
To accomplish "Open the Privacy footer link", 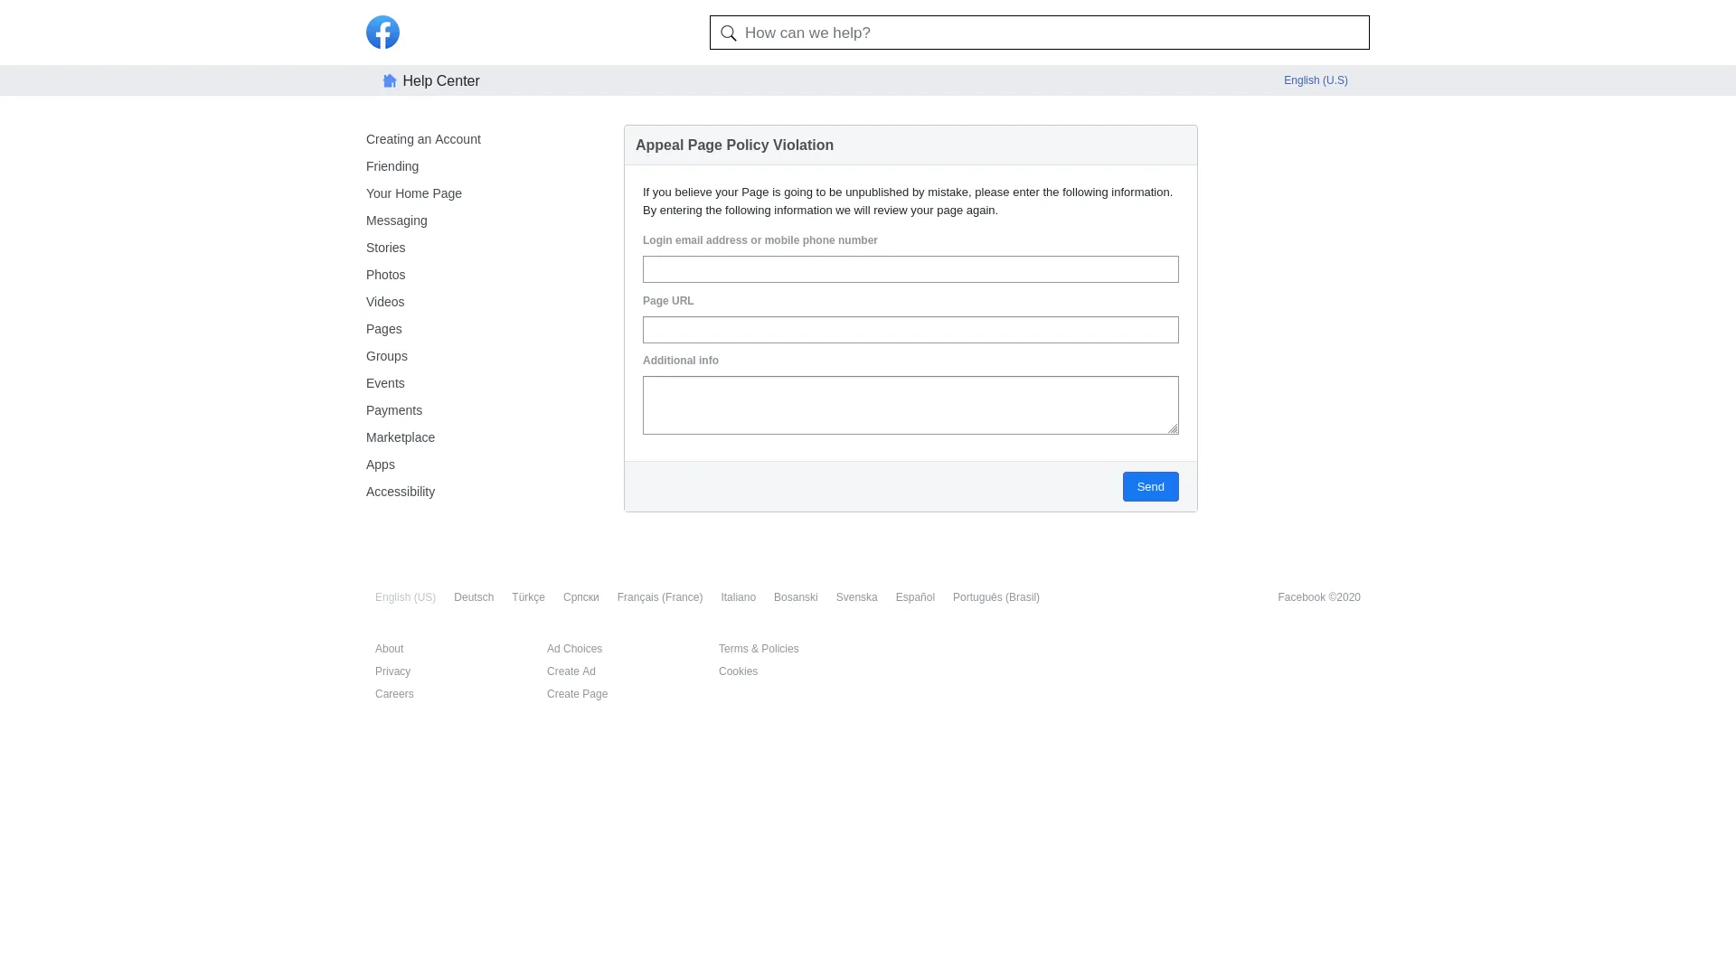I will pos(392,671).
